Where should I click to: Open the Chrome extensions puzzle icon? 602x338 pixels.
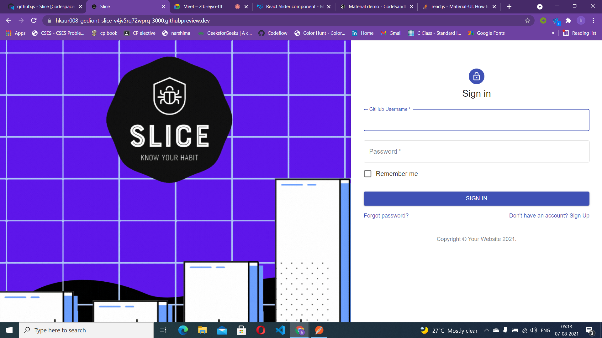pyautogui.click(x=568, y=21)
